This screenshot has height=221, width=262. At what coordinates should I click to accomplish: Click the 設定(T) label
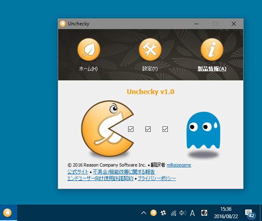(x=150, y=69)
